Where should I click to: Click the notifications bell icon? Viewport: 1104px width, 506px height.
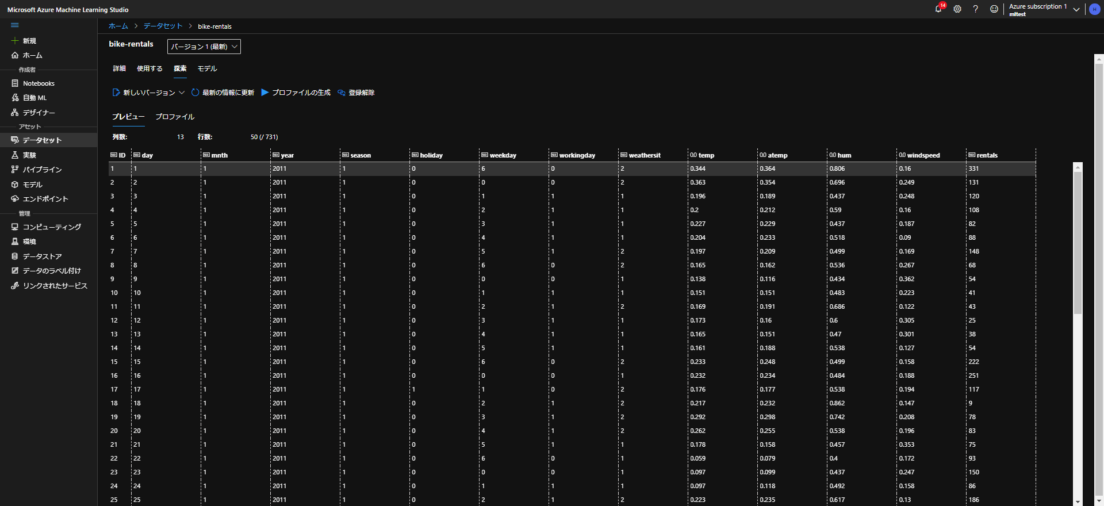[938, 9]
